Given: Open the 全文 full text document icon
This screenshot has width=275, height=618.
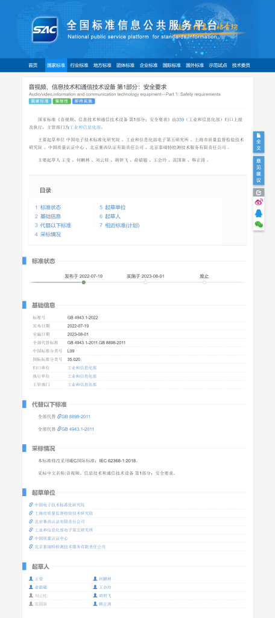Looking at the screenshot, I should [259, 142].
